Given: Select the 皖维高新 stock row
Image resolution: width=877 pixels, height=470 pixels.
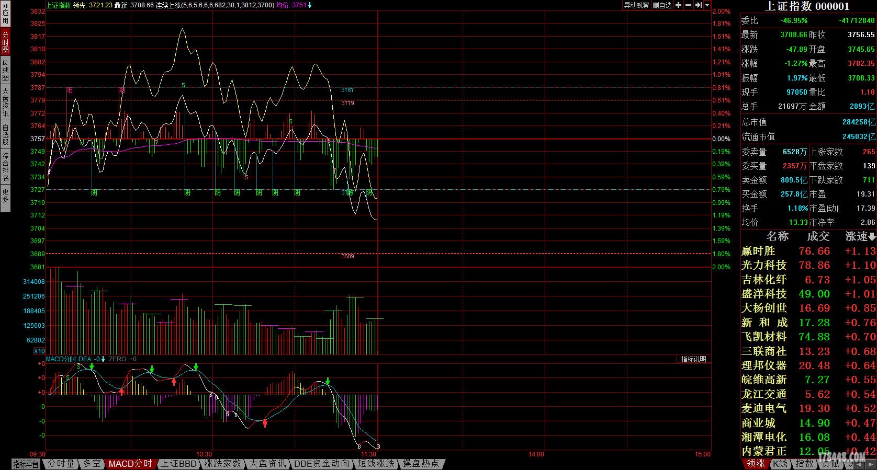Looking at the screenshot, I should pyautogui.click(x=808, y=380).
